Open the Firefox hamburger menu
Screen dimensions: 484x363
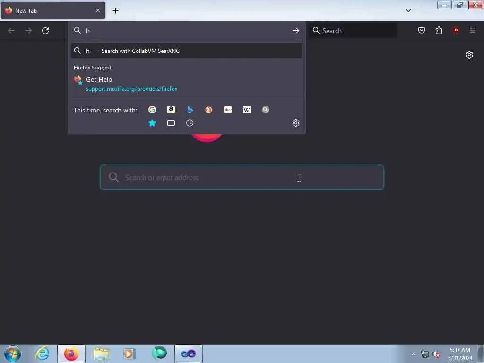[x=473, y=30]
